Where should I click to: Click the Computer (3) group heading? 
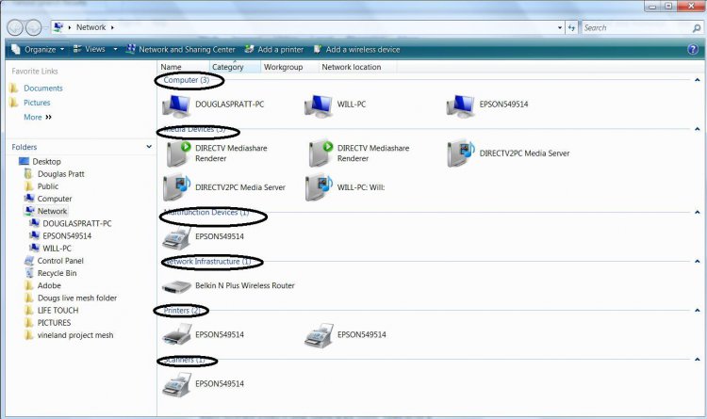pyautogui.click(x=187, y=80)
